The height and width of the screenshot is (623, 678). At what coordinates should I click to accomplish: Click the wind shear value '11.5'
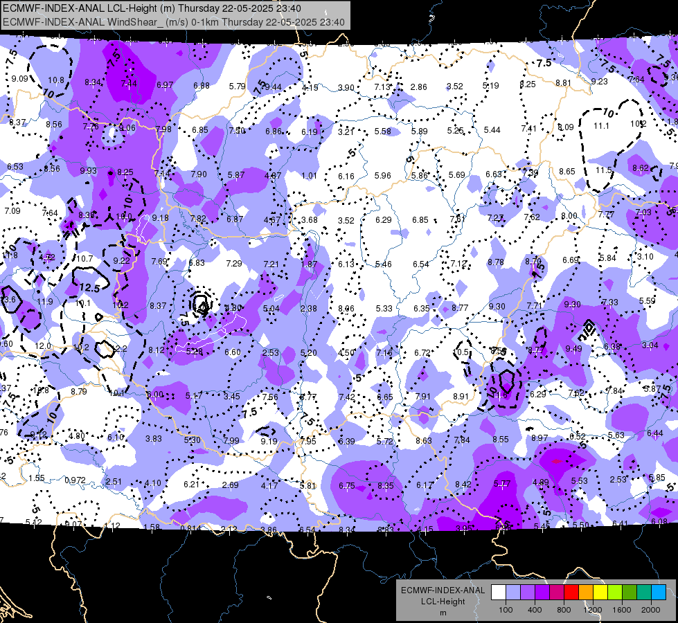coord(604,170)
